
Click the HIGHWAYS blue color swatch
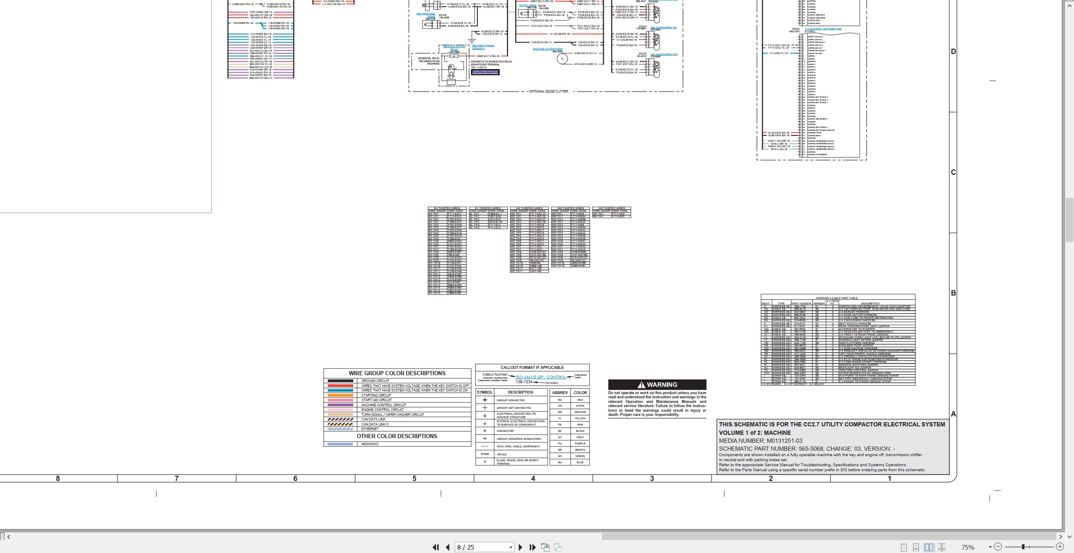point(340,444)
